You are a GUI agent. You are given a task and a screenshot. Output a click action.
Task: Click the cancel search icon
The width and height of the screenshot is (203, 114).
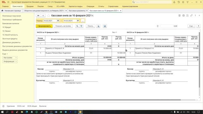pyautogui.click(x=81, y=26)
